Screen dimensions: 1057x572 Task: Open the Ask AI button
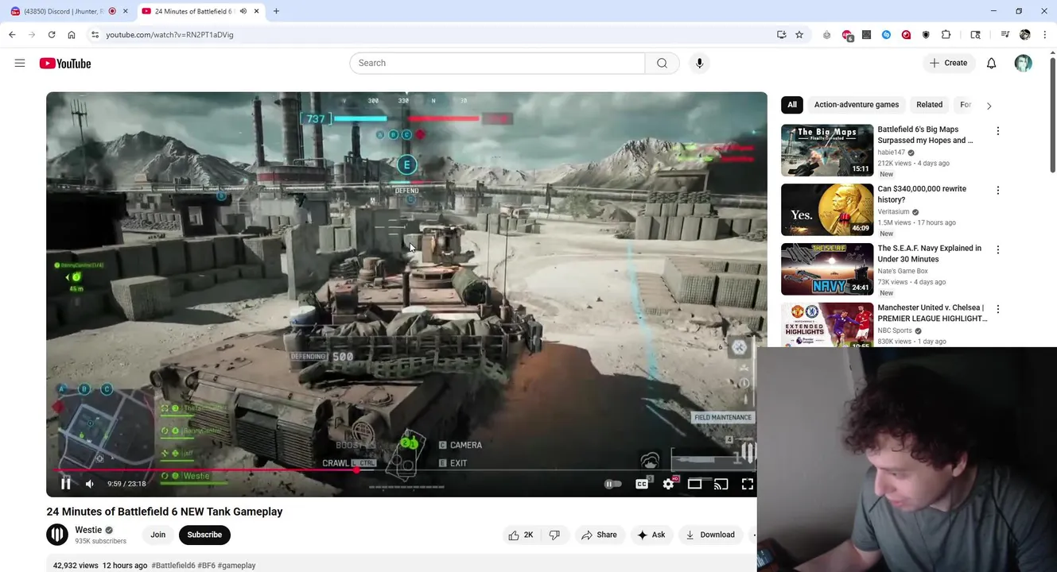click(651, 535)
